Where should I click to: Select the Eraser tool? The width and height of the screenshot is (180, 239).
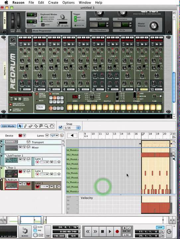pos(31,126)
